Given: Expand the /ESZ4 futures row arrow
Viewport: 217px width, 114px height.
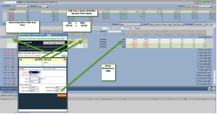Looking at the screenshot, I should (x=1, y=14).
